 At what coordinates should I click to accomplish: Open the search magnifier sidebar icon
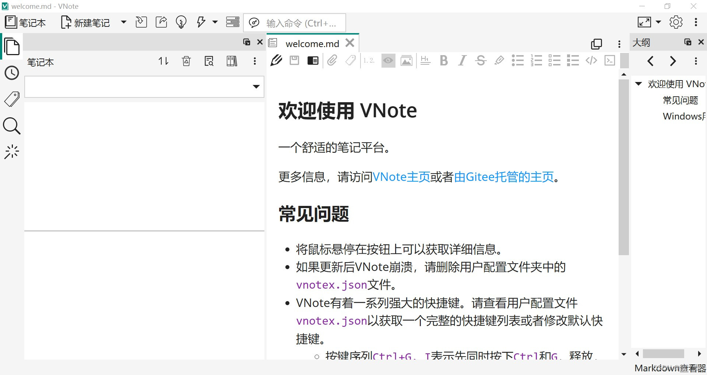tap(12, 126)
